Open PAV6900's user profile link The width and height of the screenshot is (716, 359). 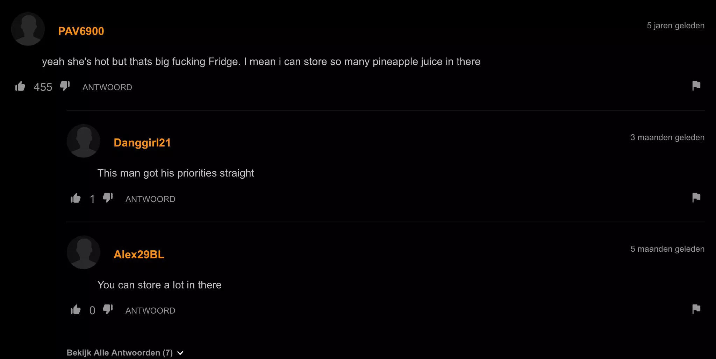(81, 31)
